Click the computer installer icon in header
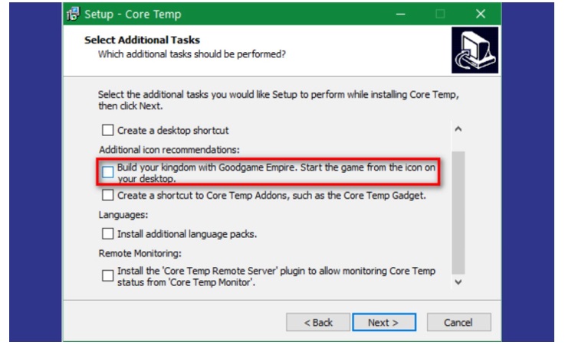The width and height of the screenshot is (565, 348). pos(475,50)
